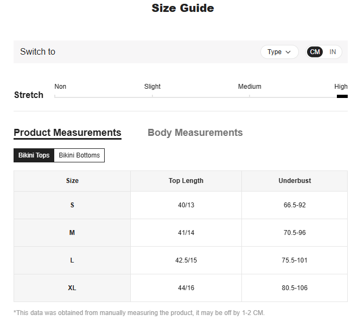Click the S size row label
The height and width of the screenshot is (321, 364).
tap(72, 205)
